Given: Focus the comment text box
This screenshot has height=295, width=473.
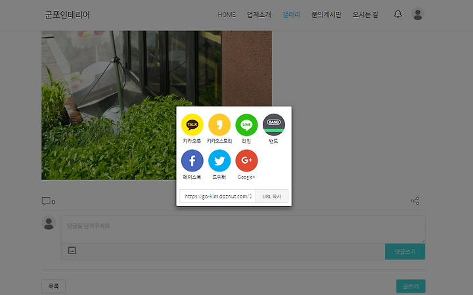Looking at the screenshot, I should (x=243, y=229).
